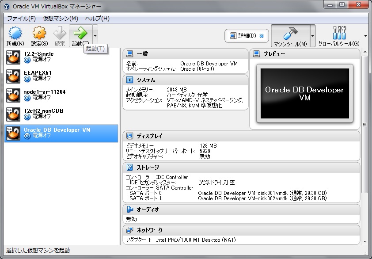Screen dimensions: 372x259
Task: Open the ディスプレイ (Display) section header
Action: point(241,136)
